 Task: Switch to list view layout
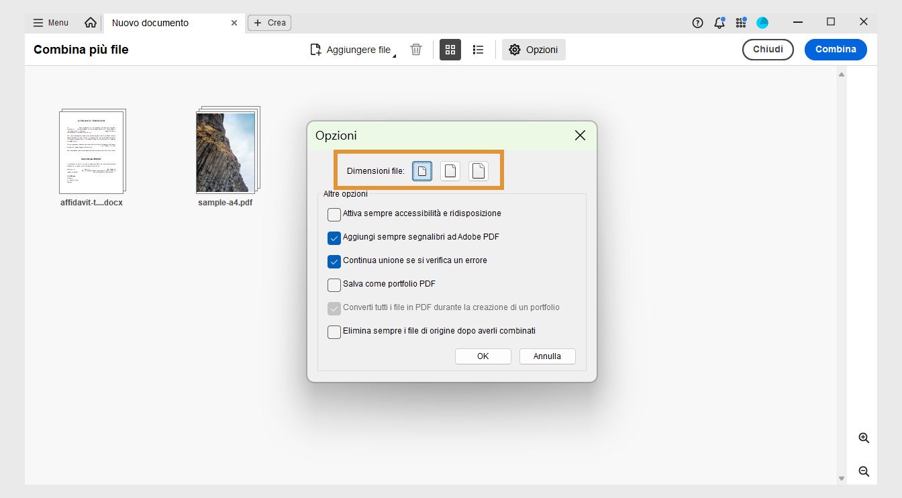(478, 49)
